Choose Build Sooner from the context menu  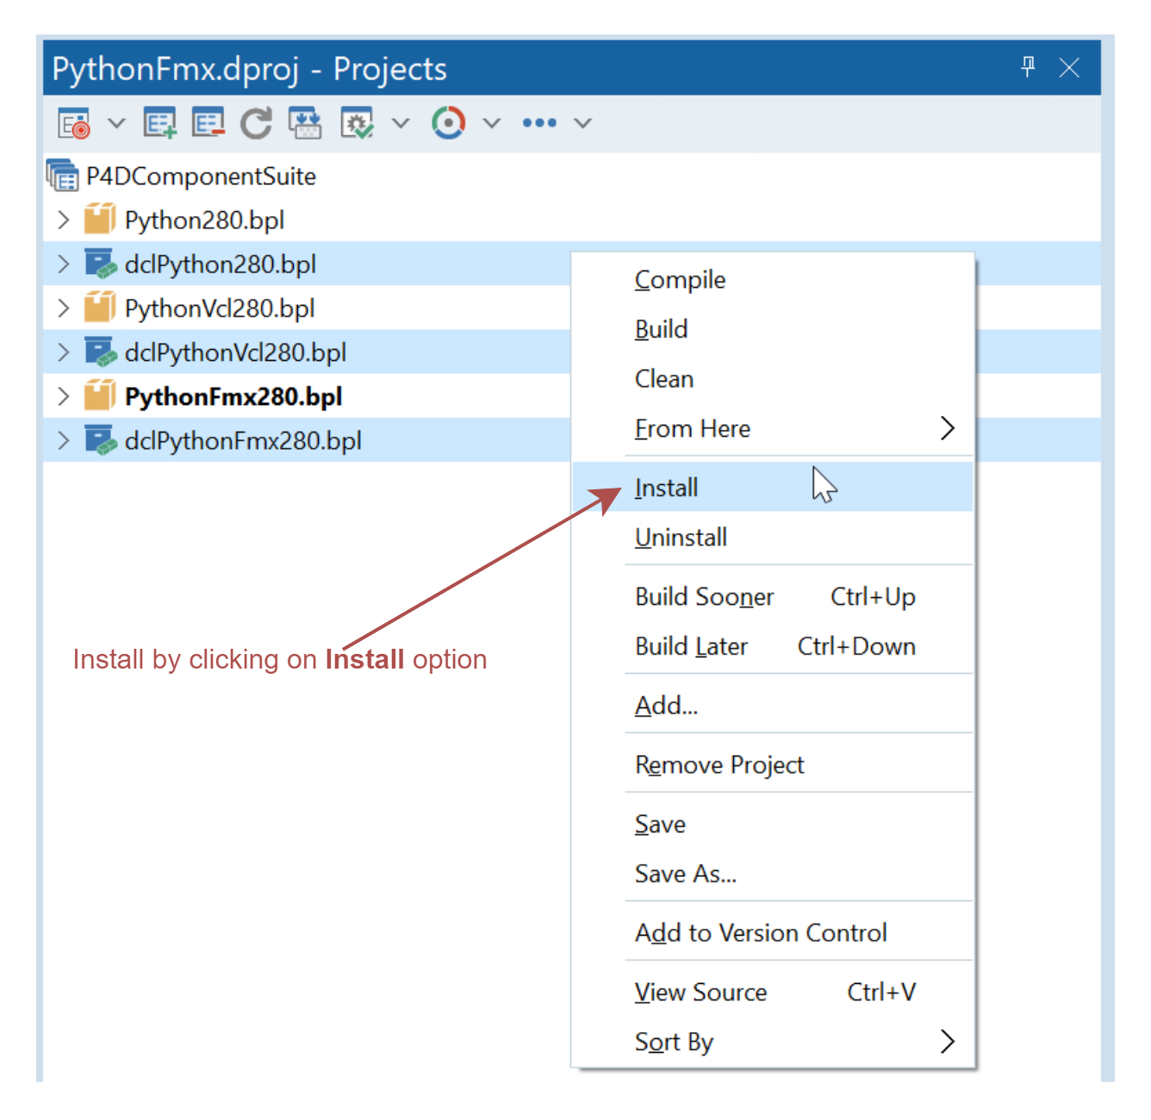tap(773, 597)
